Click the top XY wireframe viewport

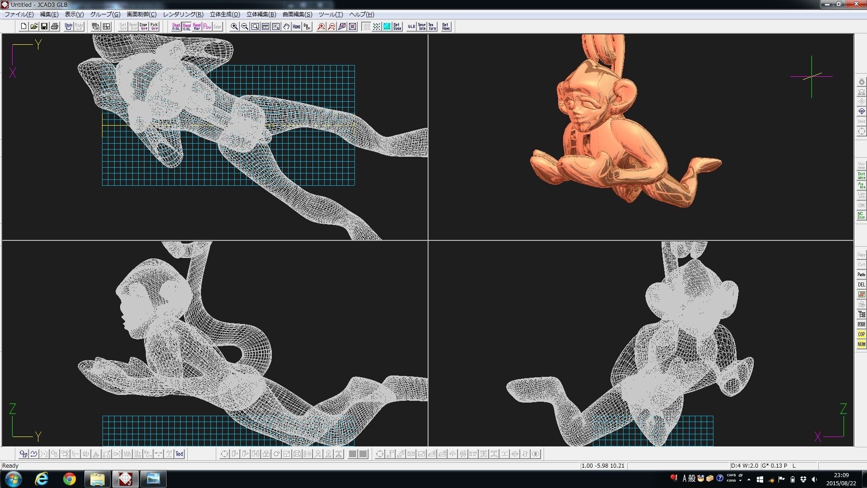[215, 137]
